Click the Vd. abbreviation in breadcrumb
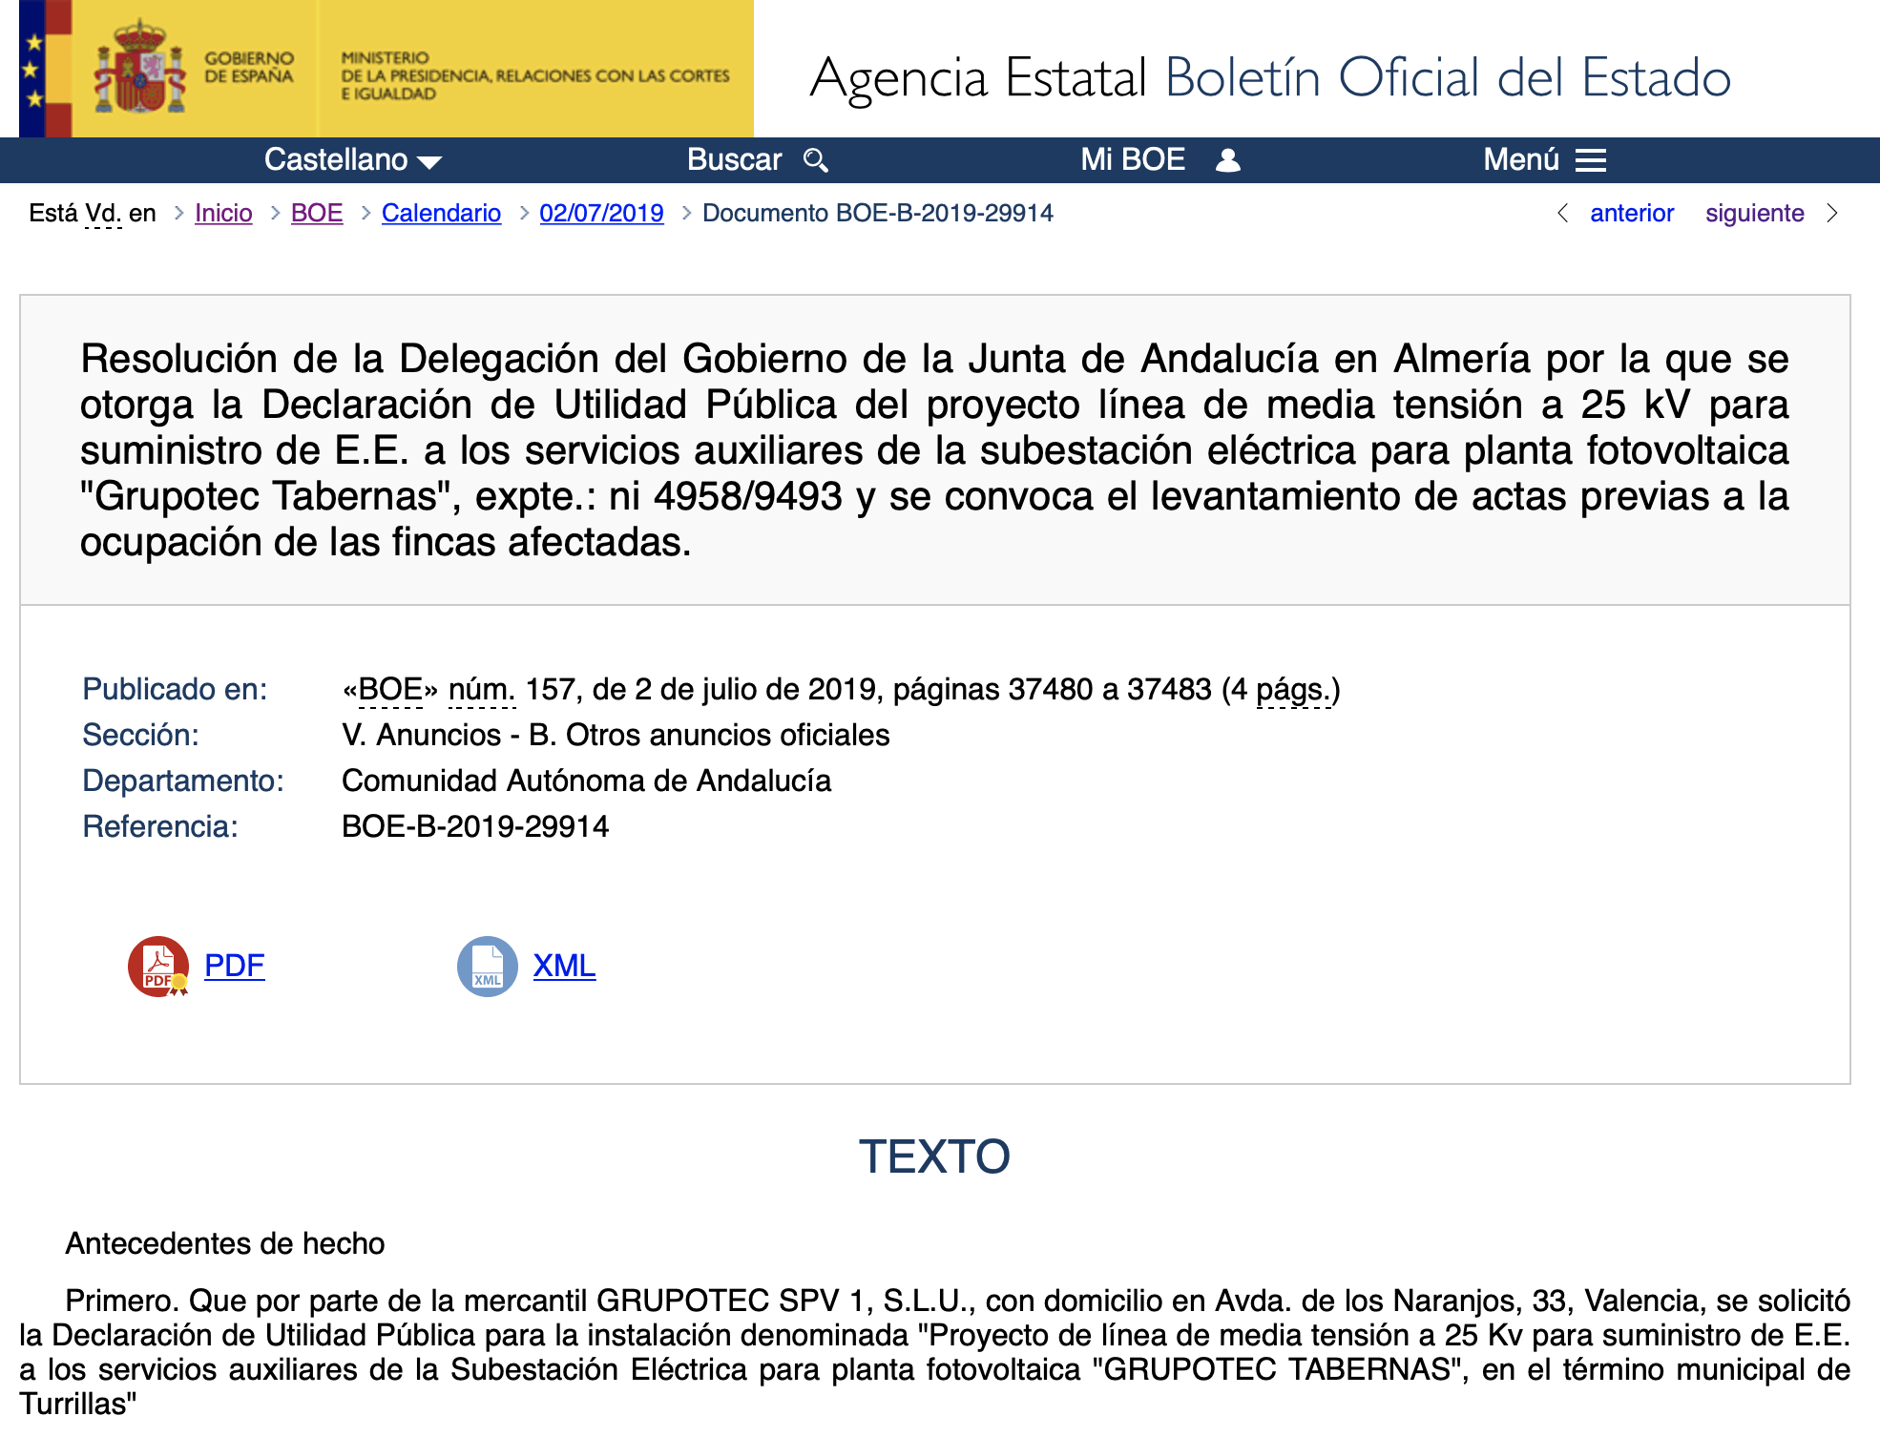Image resolution: width=1880 pixels, height=1437 pixels. click(x=103, y=213)
